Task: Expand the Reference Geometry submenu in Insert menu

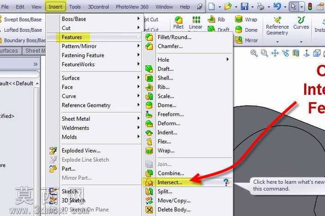Action: (101, 105)
